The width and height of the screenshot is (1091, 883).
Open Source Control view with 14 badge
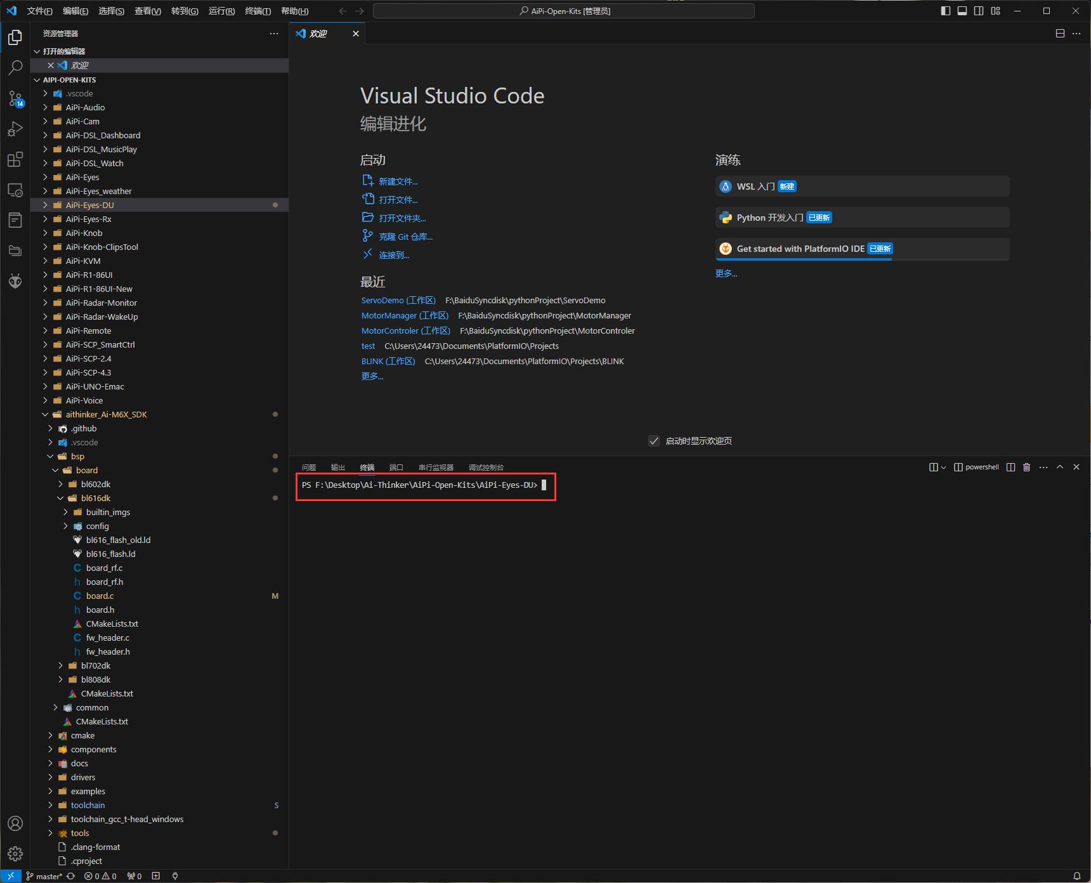(x=15, y=98)
